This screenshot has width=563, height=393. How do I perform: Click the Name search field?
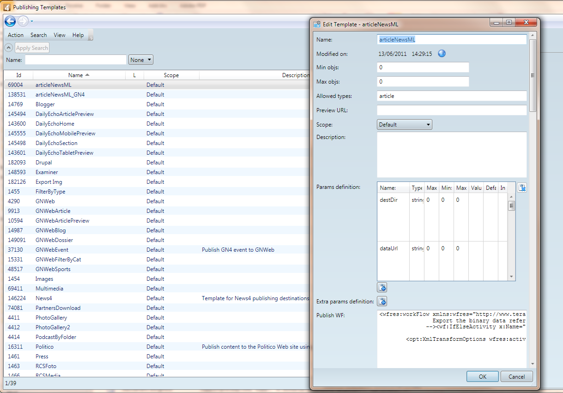76,60
